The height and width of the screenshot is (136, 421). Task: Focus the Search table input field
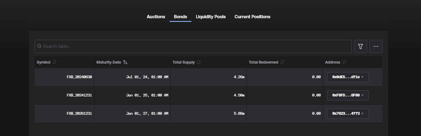pyautogui.click(x=193, y=46)
